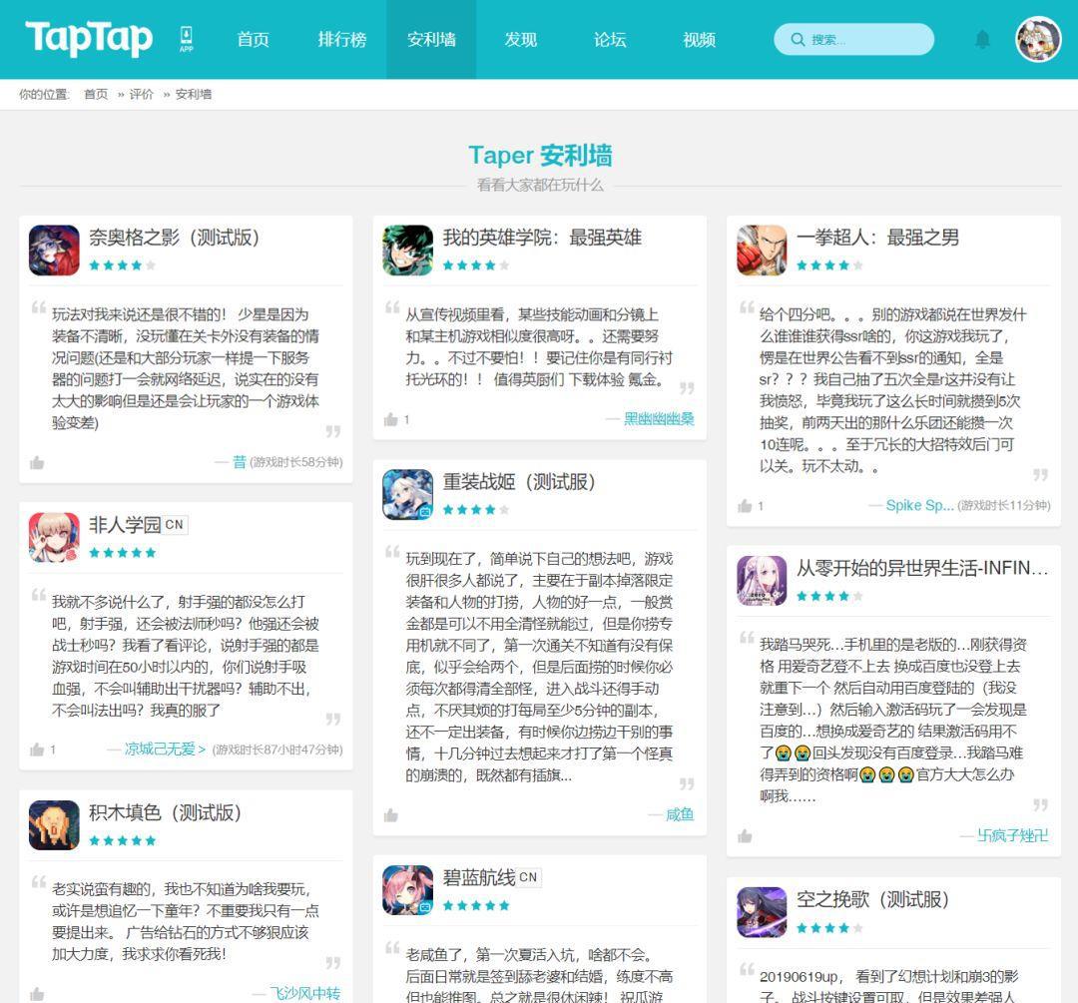Open the 视频 navigation tab
Viewport: 1078px width, 1003px height.
coord(699,40)
